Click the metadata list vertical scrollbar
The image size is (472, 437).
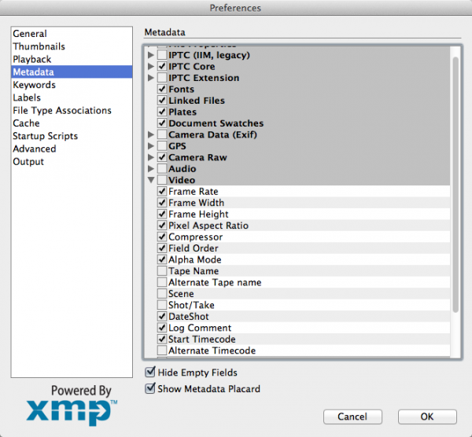pyautogui.click(x=455, y=189)
